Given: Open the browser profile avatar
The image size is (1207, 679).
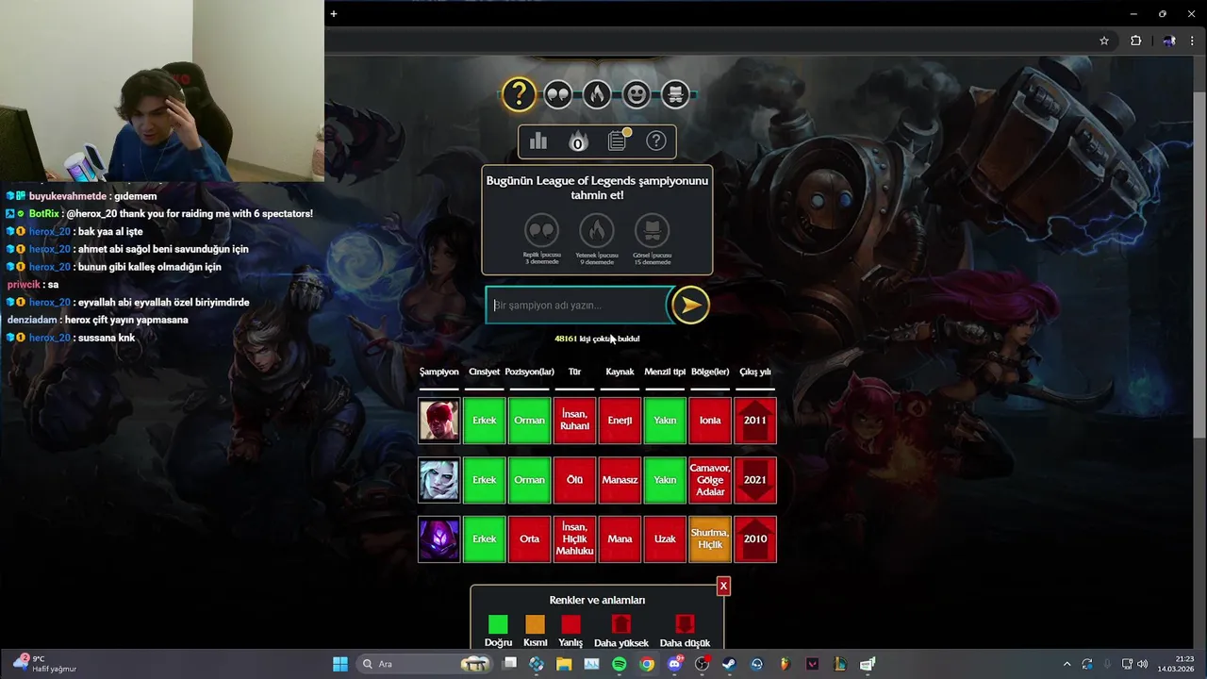Looking at the screenshot, I should coord(1169,41).
